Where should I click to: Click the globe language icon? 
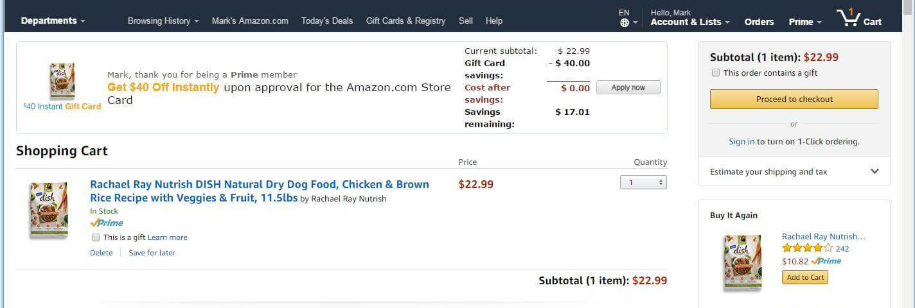pyautogui.click(x=624, y=22)
